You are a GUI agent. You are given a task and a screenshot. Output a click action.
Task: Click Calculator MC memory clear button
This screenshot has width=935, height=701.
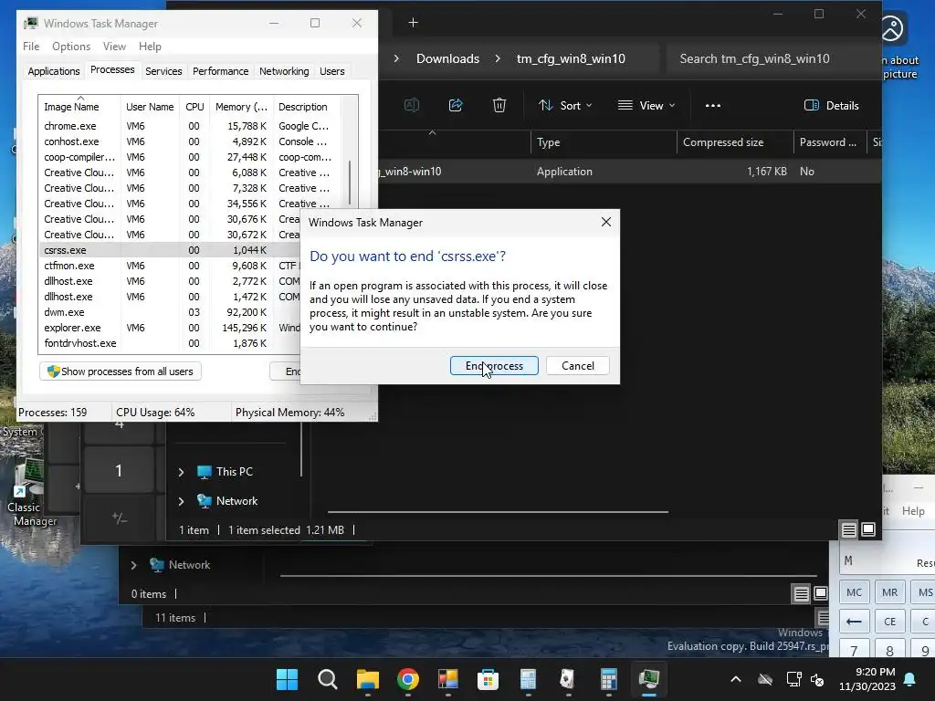point(854,591)
